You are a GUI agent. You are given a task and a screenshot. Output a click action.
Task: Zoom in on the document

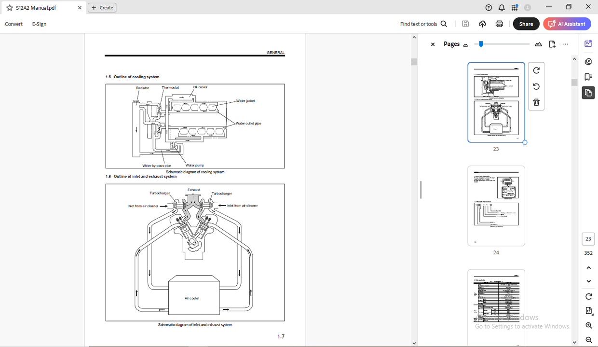[588, 325]
